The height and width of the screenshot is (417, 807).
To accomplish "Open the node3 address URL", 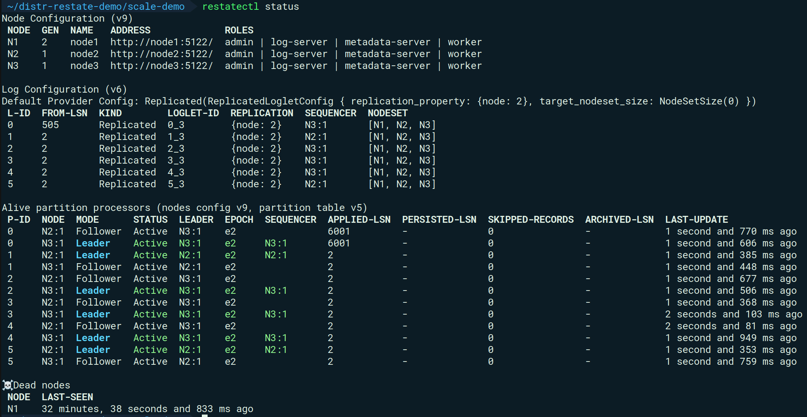I will (161, 66).
